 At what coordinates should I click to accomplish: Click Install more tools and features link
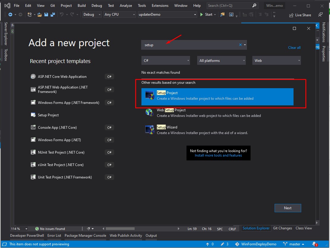(x=218, y=155)
